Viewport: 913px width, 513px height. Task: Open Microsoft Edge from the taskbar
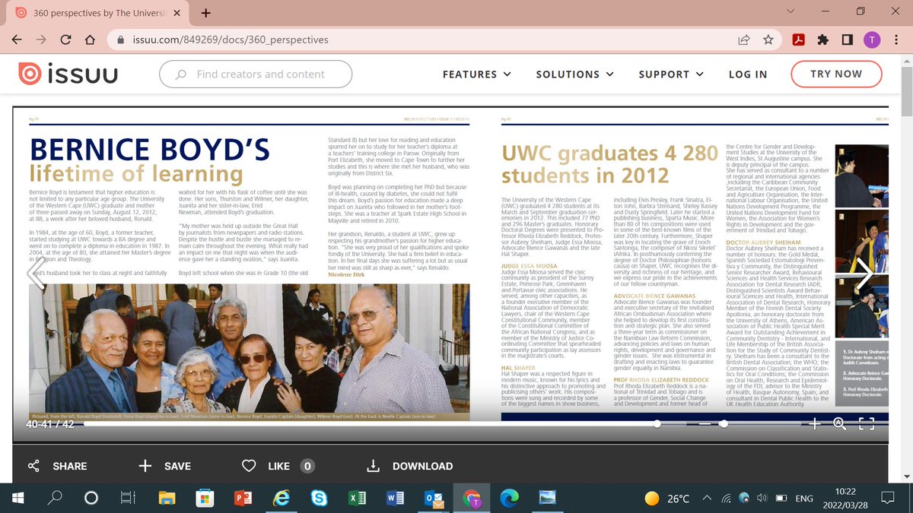point(508,498)
